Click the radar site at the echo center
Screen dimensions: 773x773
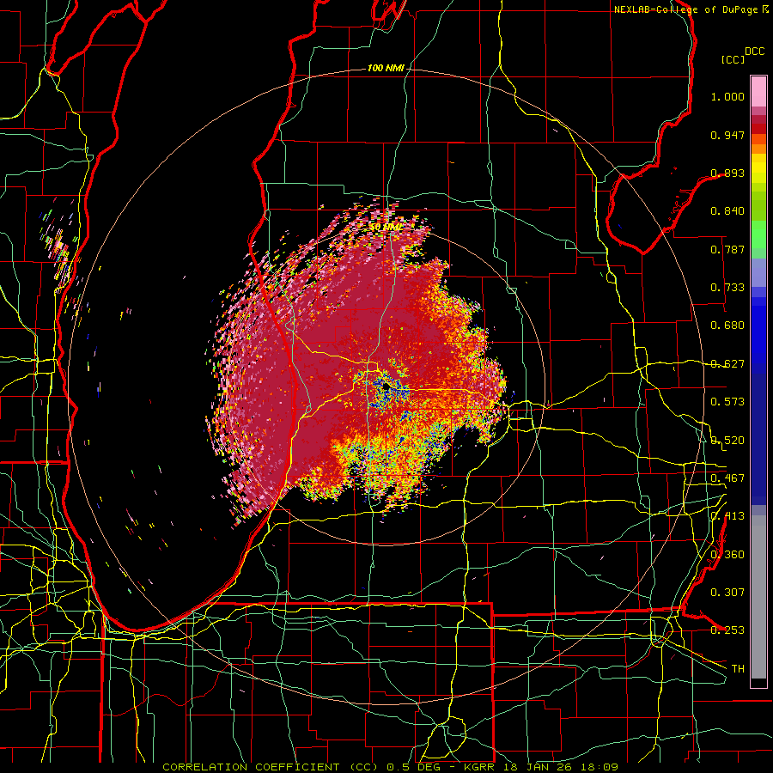coord(386,388)
